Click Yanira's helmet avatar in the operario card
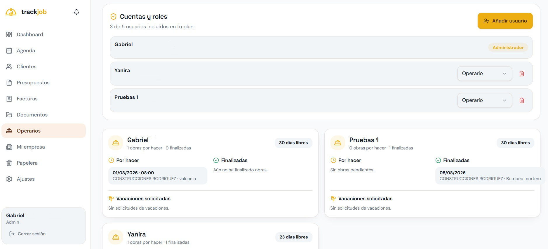The height and width of the screenshot is (249, 548). click(x=116, y=237)
